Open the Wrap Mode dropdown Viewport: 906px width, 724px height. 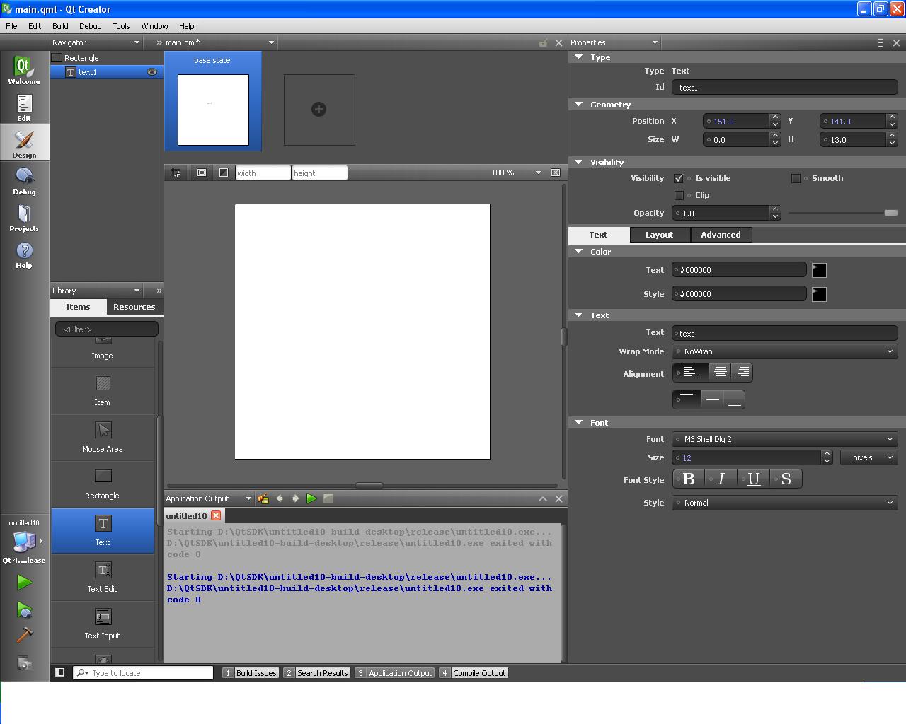click(x=784, y=351)
